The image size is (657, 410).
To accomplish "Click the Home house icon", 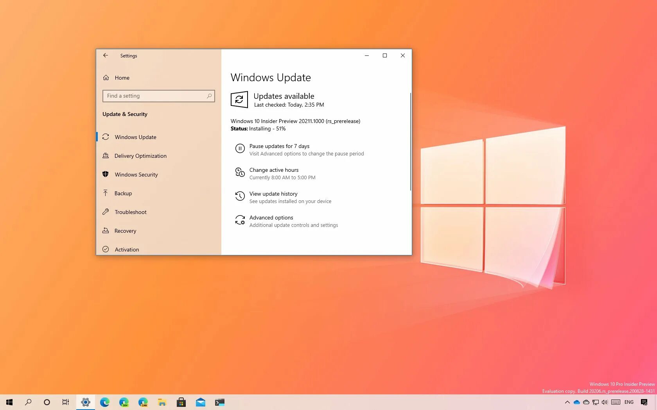I will pyautogui.click(x=106, y=78).
